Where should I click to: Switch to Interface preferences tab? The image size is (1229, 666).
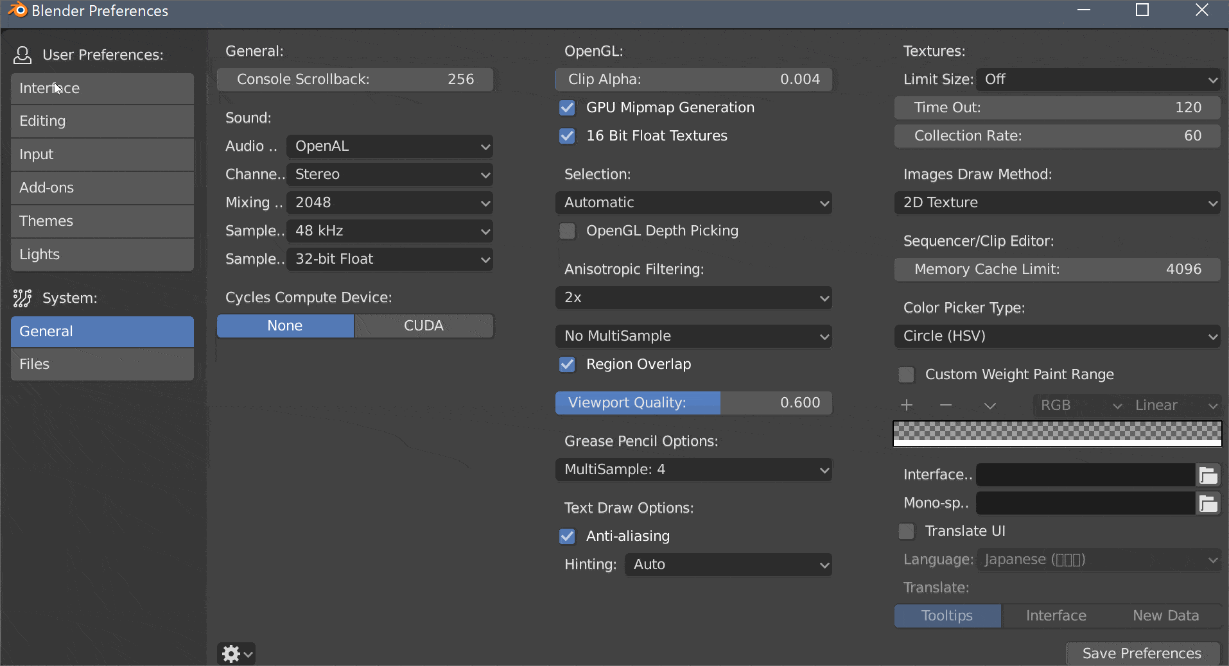102,89
